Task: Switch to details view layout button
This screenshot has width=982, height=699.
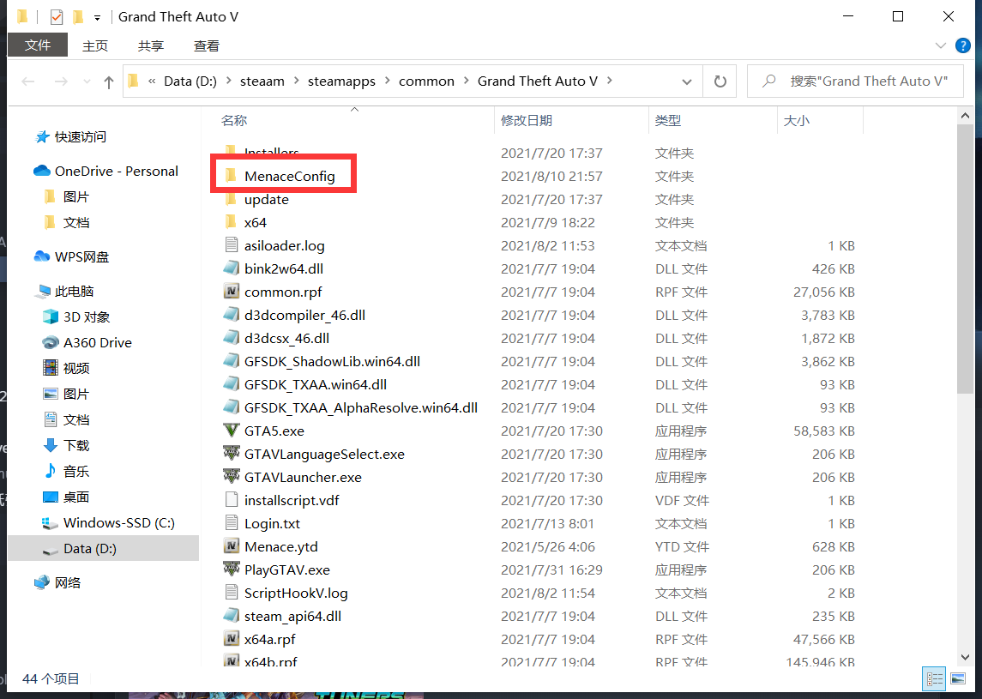Action: 935,678
